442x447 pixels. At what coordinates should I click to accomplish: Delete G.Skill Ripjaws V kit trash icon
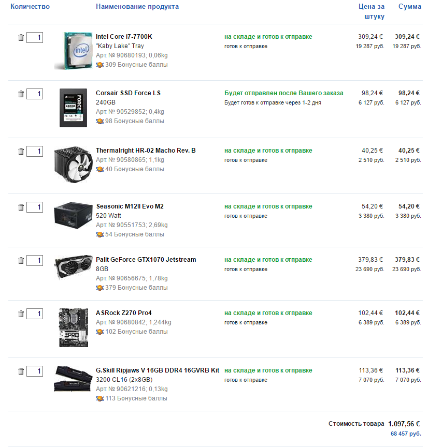click(x=21, y=371)
